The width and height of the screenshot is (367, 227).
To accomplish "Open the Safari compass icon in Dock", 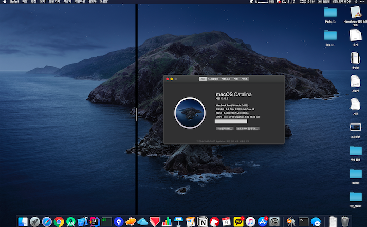I will [x=47, y=221].
